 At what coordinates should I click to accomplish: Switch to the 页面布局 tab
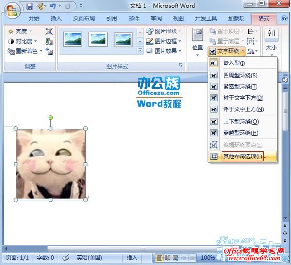point(84,18)
